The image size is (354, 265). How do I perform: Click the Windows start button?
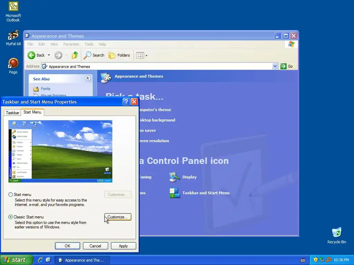pyautogui.click(x=16, y=260)
